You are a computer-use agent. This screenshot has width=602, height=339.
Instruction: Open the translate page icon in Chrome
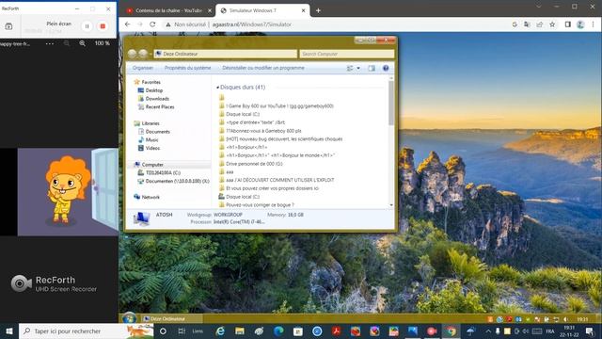click(x=527, y=24)
